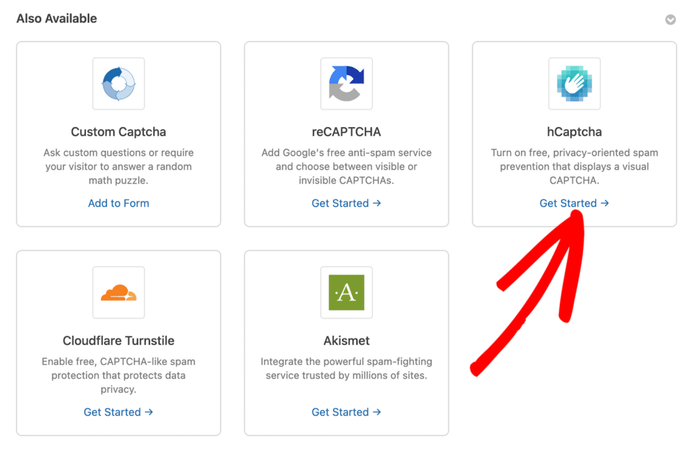The width and height of the screenshot is (692, 449).
Task: Click Get Started under Akismet
Action: click(x=347, y=412)
